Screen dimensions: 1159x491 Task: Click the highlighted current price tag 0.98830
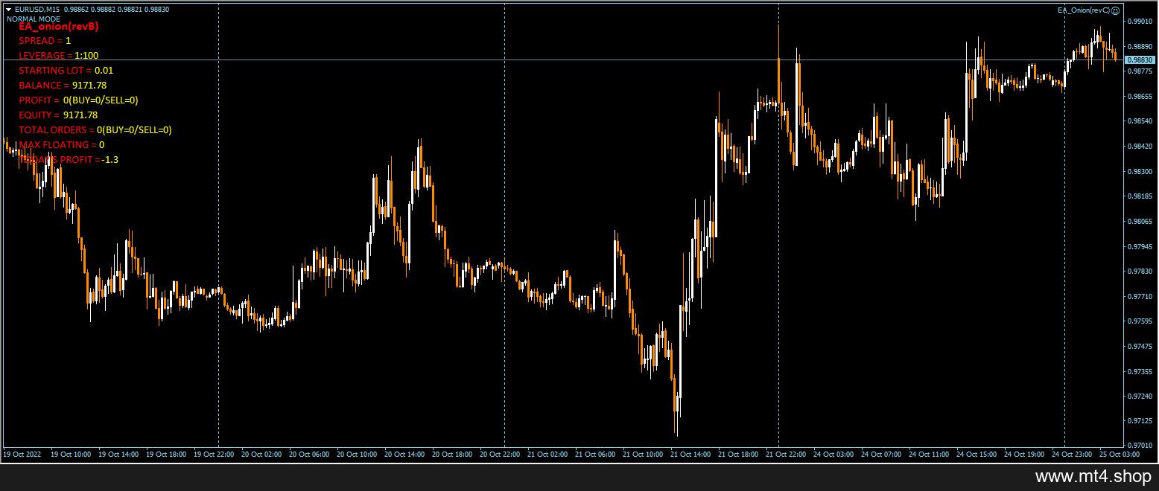(x=1140, y=60)
